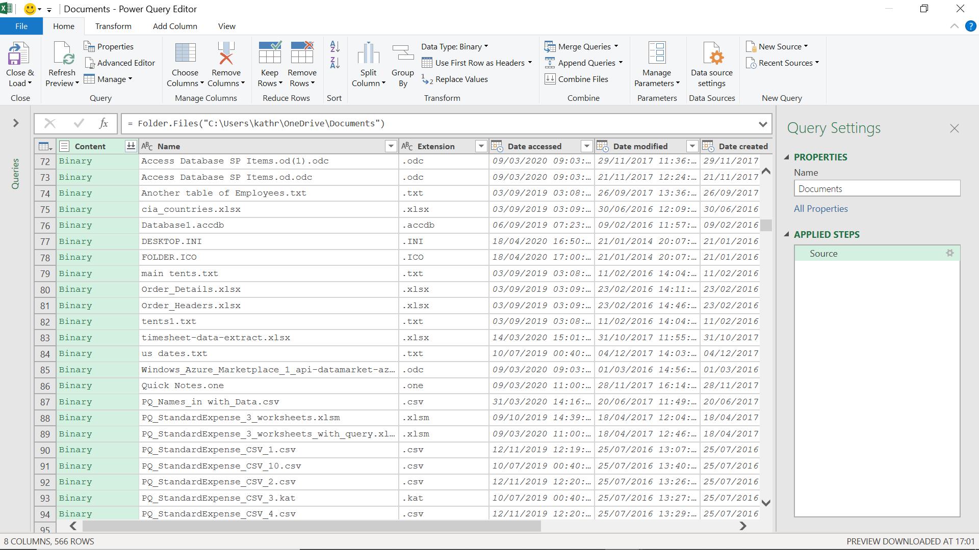Collapse the APPLIED STEPS section
The width and height of the screenshot is (979, 550).
(x=786, y=234)
